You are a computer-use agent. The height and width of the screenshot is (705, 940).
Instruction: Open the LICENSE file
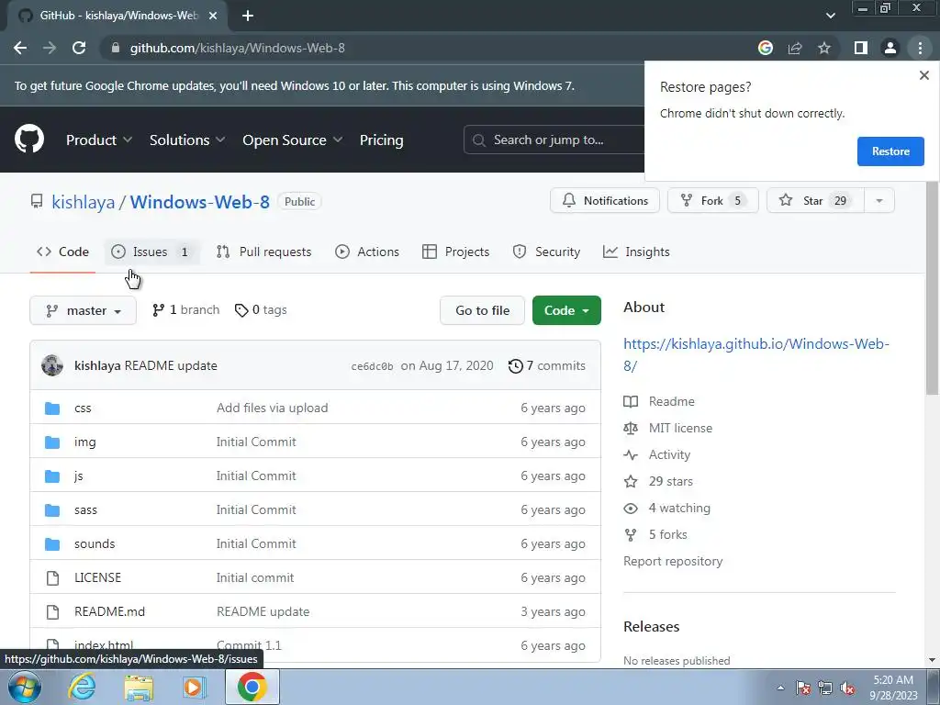(x=97, y=578)
